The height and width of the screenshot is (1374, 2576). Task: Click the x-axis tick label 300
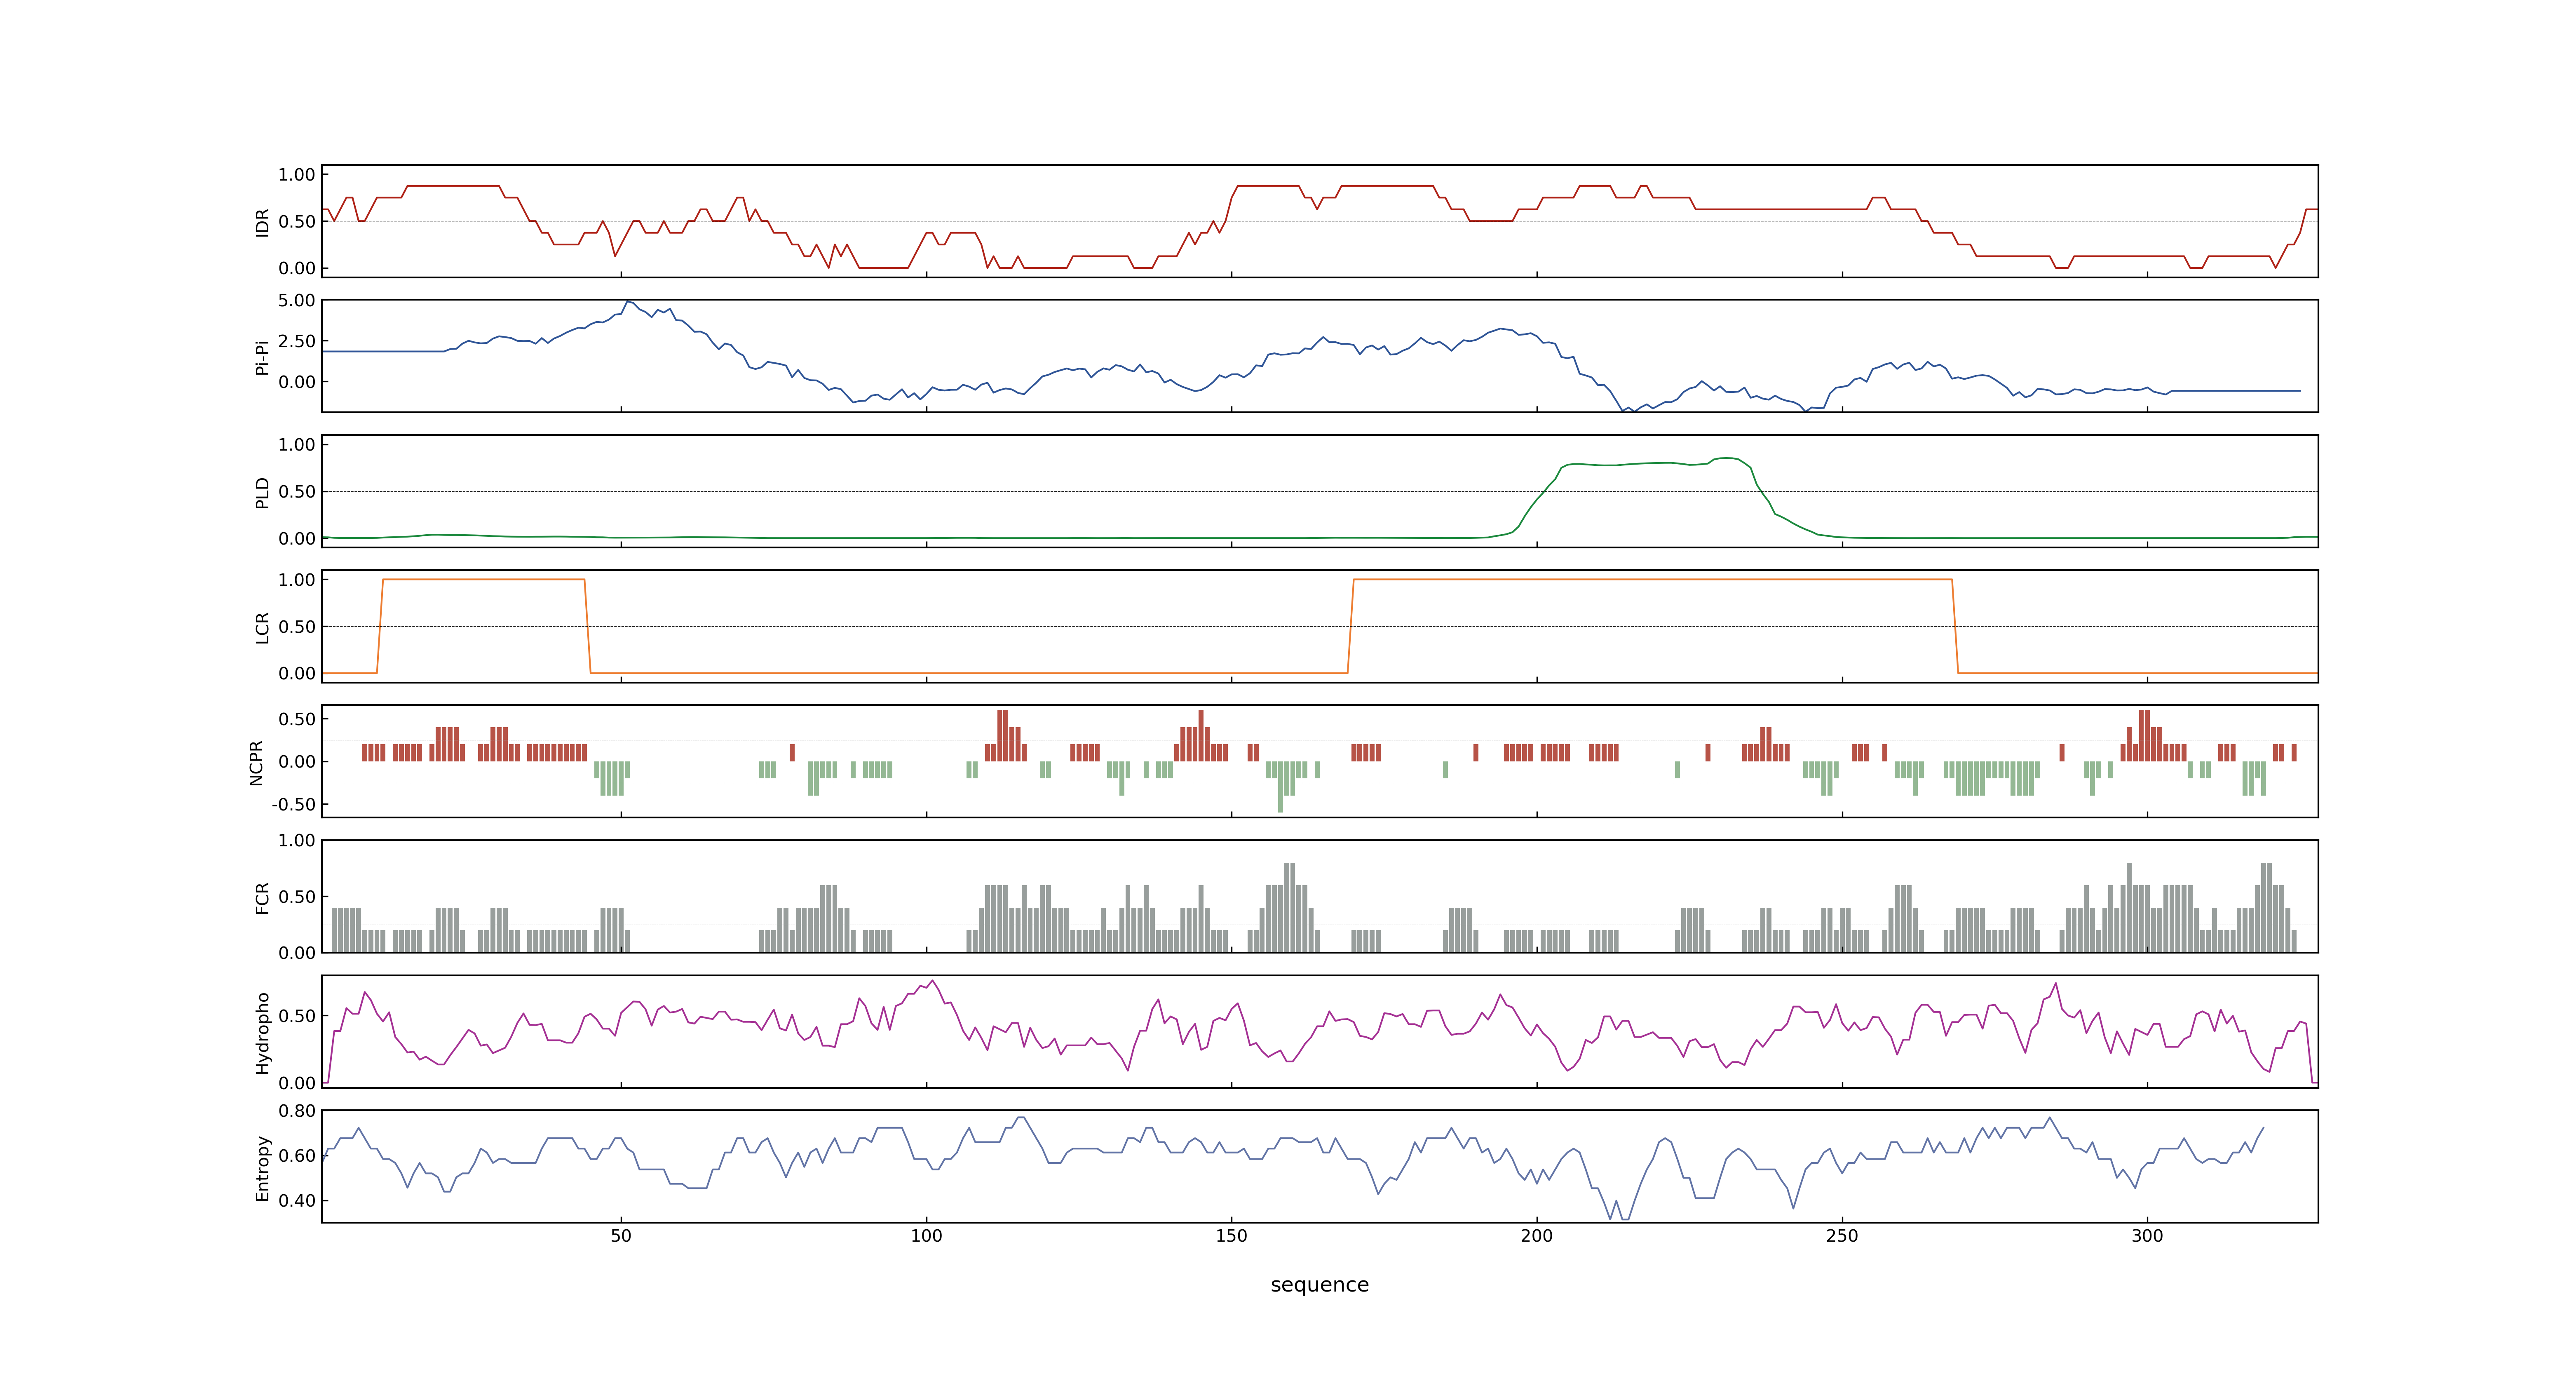coord(2147,1236)
